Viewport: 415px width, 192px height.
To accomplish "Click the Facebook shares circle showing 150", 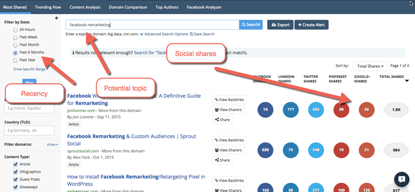I will (x=265, y=188).
